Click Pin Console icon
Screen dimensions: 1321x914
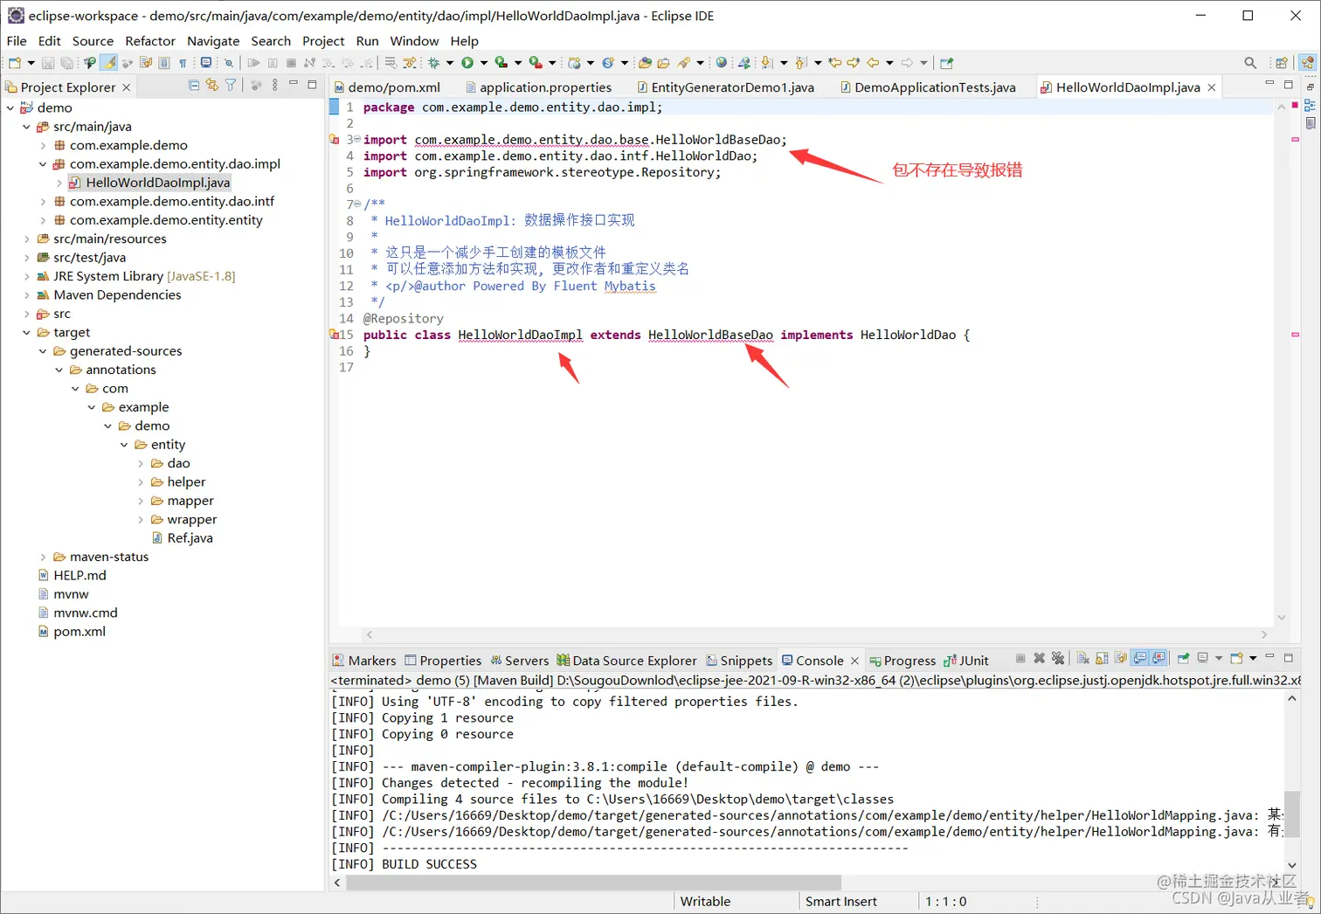point(1183,658)
